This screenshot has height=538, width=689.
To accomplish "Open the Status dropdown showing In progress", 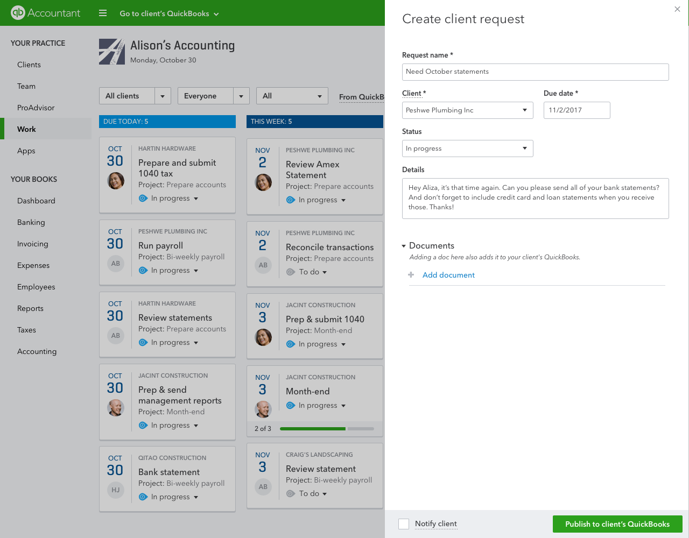I will [x=468, y=148].
